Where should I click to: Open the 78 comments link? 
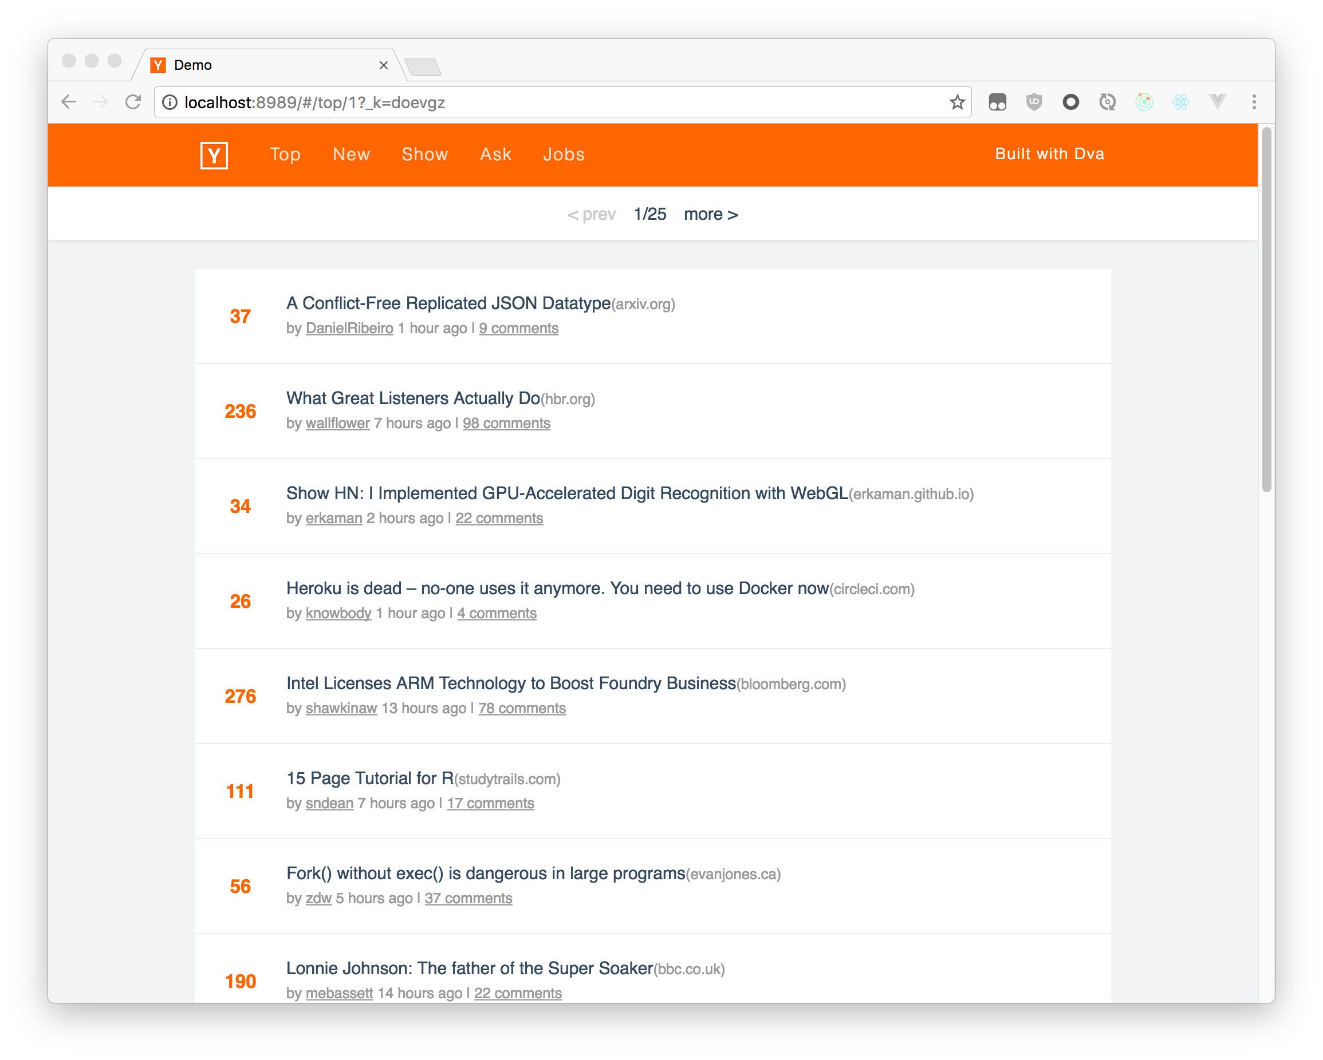coord(522,709)
